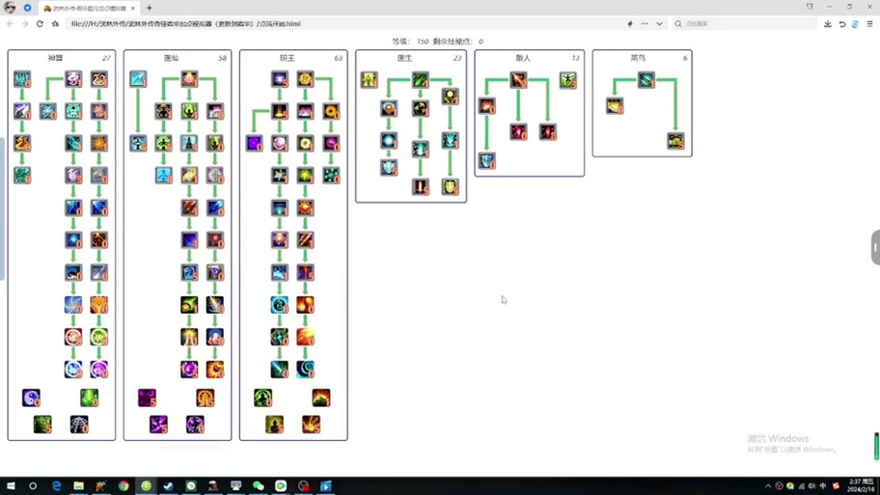Screen dimensions: 880x495
Task: Click the 63 points counter in 明王 panel
Action: point(338,58)
